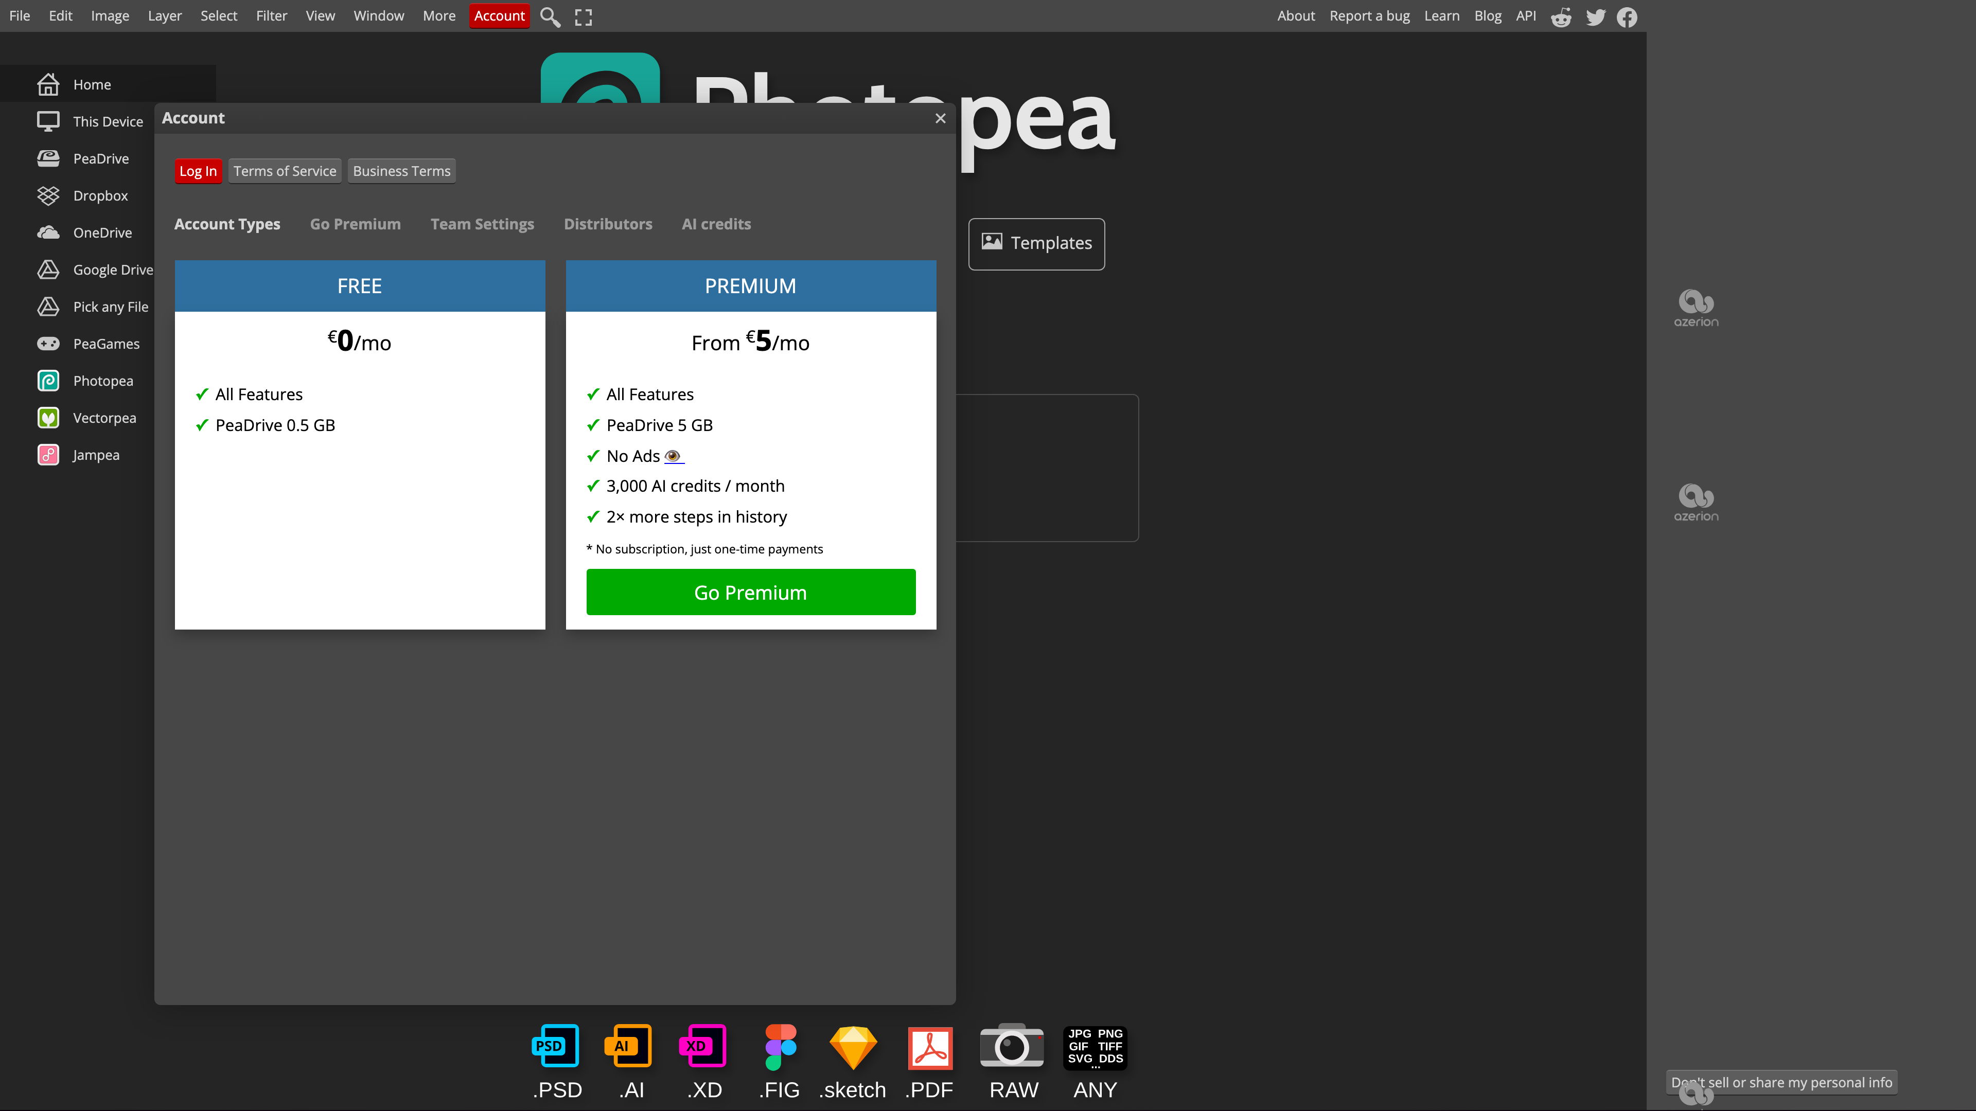1976x1111 pixels.
Task: Open the About link
Action: 1296,16
